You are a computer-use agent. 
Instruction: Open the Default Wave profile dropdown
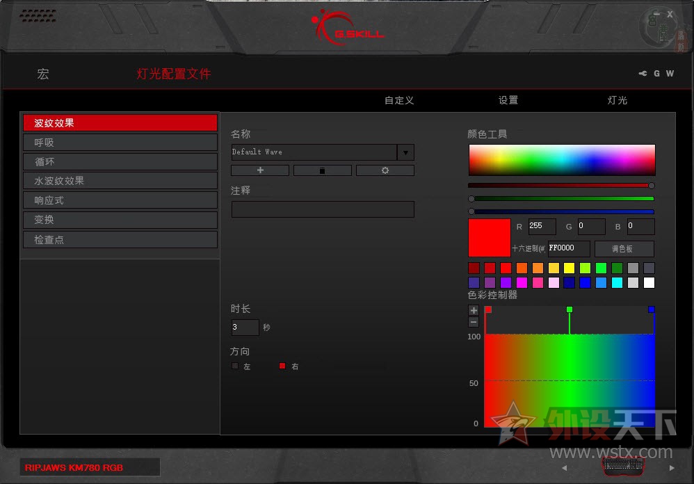[x=405, y=152]
